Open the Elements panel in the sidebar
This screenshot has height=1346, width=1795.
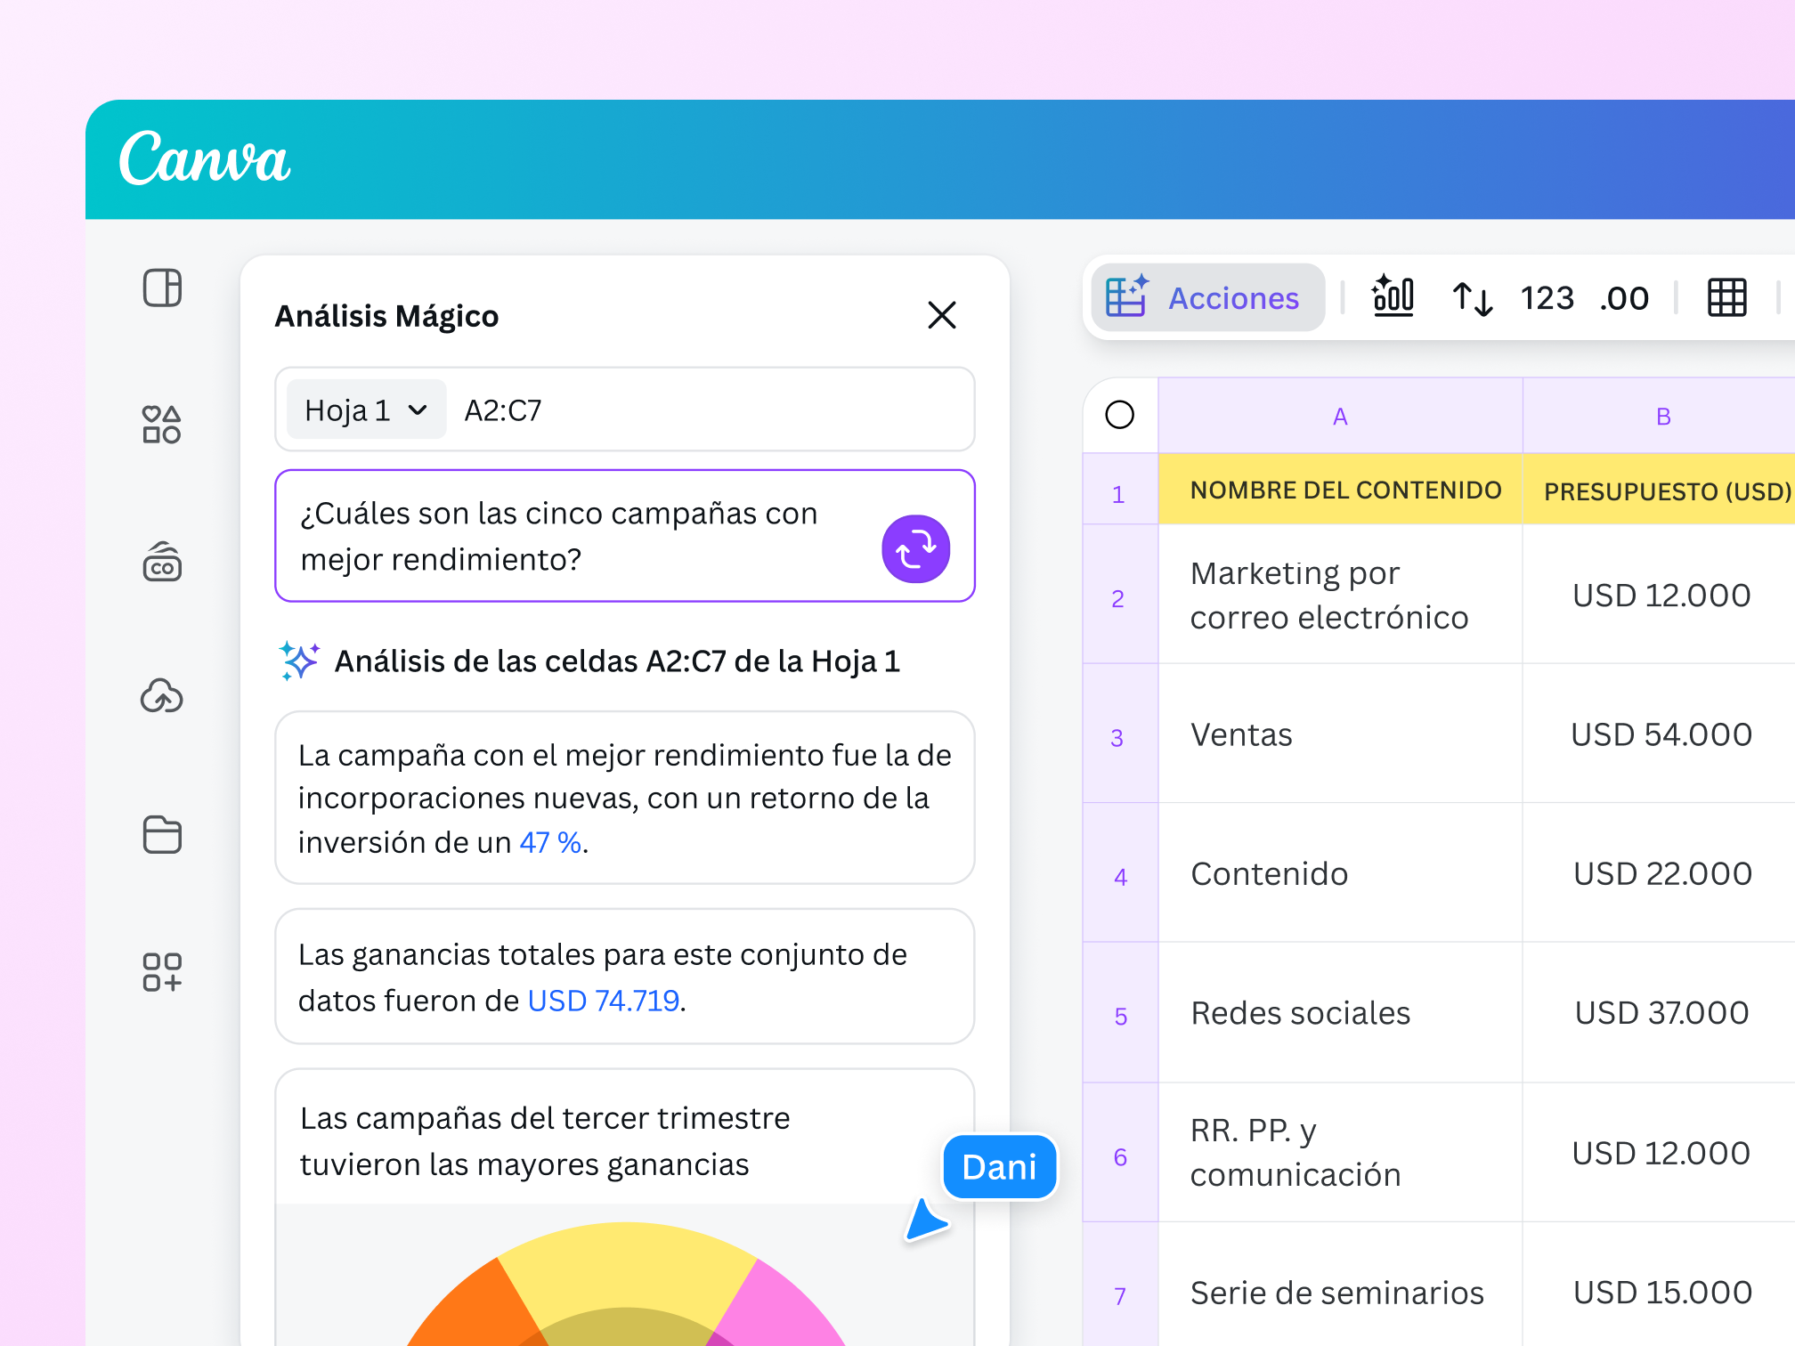pyautogui.click(x=162, y=426)
